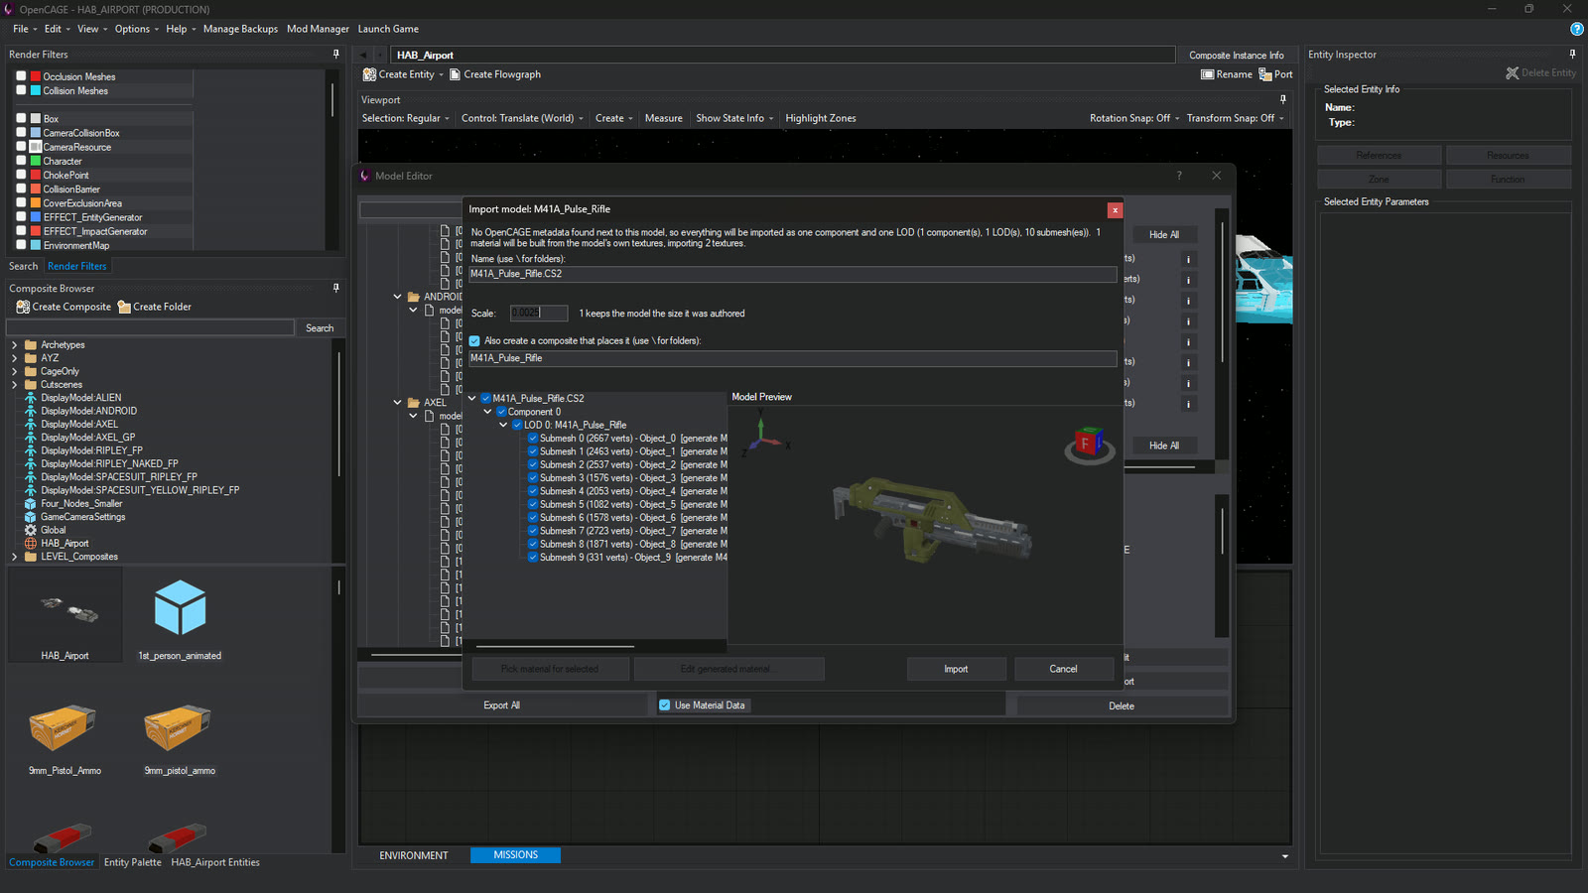Close the Import model dialog
Viewport: 1588px width, 893px height.
click(x=1115, y=209)
